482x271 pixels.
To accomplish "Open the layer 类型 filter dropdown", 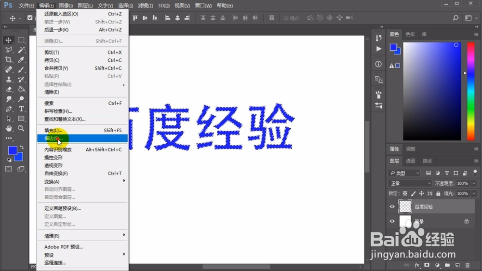I will 404,173.
